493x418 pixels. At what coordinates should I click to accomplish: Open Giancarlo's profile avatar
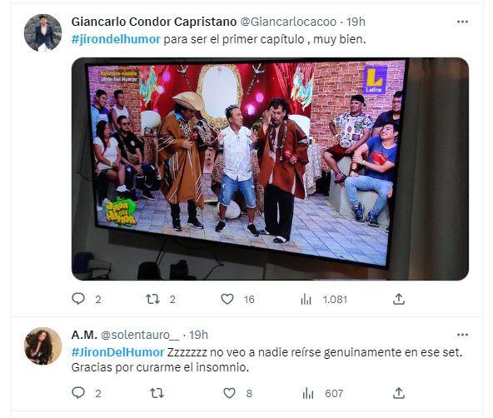coord(43,32)
